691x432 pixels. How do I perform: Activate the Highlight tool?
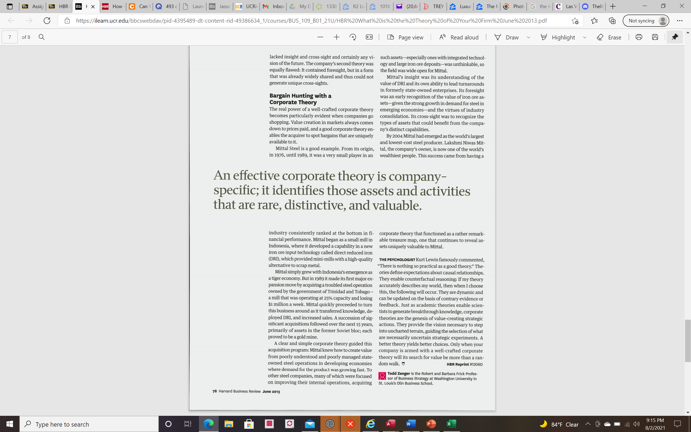(x=558, y=37)
